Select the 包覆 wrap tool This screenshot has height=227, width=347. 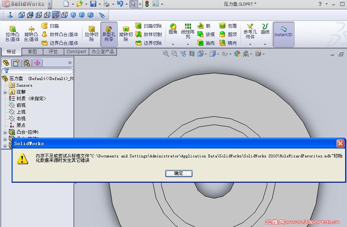228,26
